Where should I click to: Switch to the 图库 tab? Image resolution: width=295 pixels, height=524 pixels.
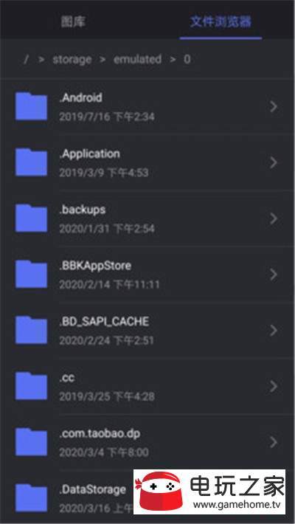(x=74, y=21)
